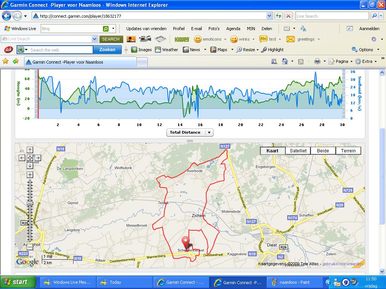
Task: Switch map view to Terrein
Action: [x=348, y=151]
